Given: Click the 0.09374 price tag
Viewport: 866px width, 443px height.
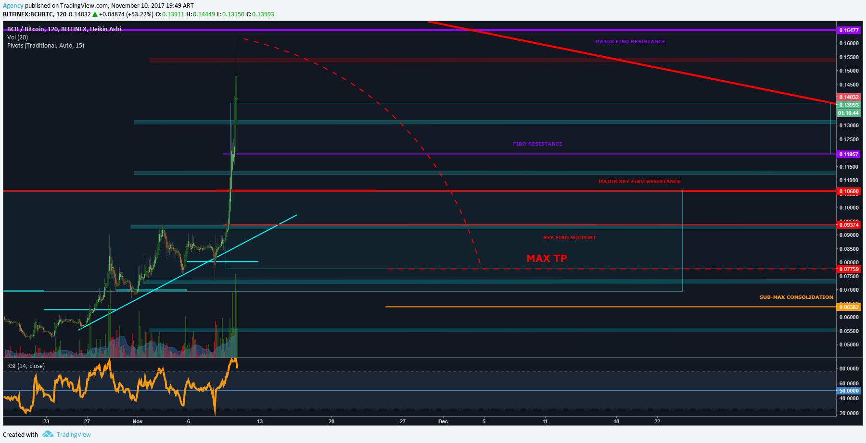Looking at the screenshot, I should click(x=849, y=225).
